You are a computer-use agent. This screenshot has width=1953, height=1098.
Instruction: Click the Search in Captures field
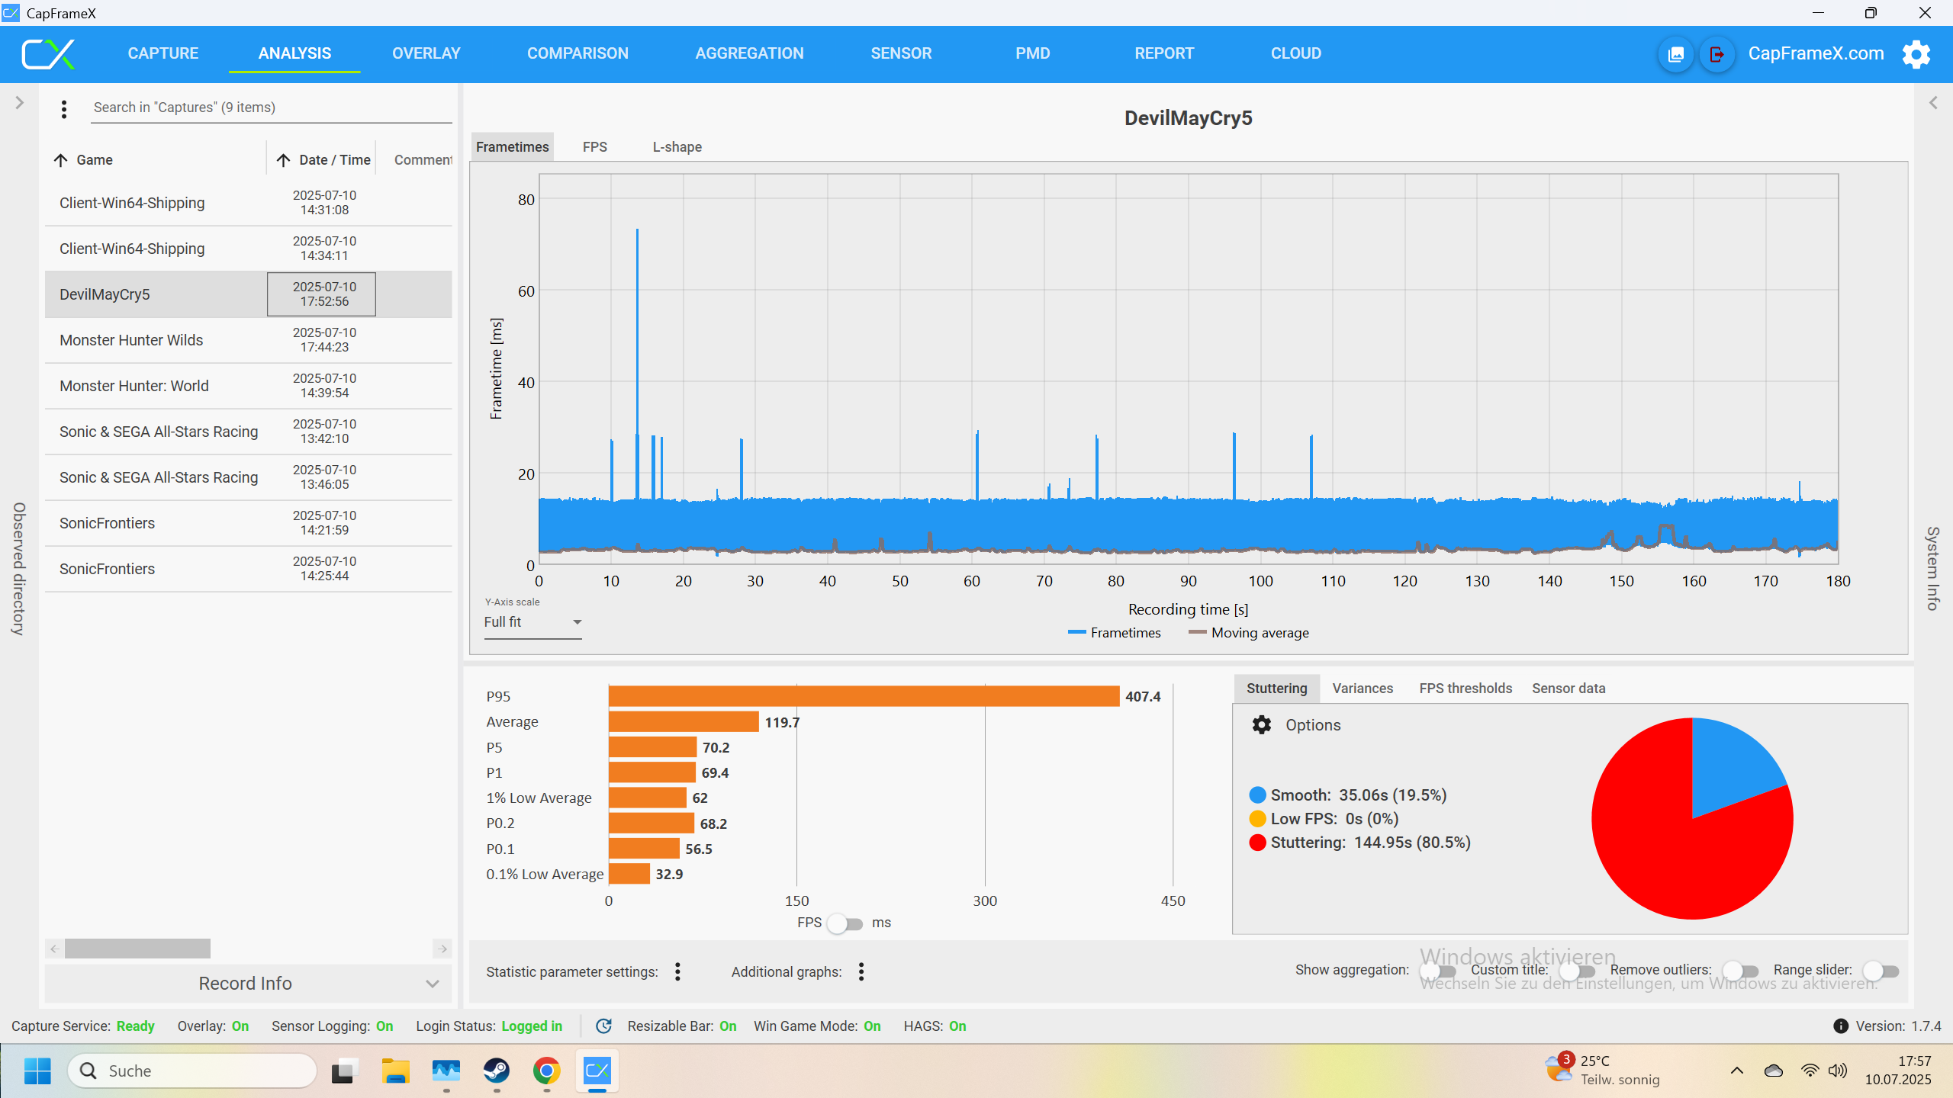pos(271,108)
